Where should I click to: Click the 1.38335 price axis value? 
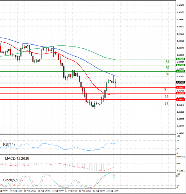[180, 55]
